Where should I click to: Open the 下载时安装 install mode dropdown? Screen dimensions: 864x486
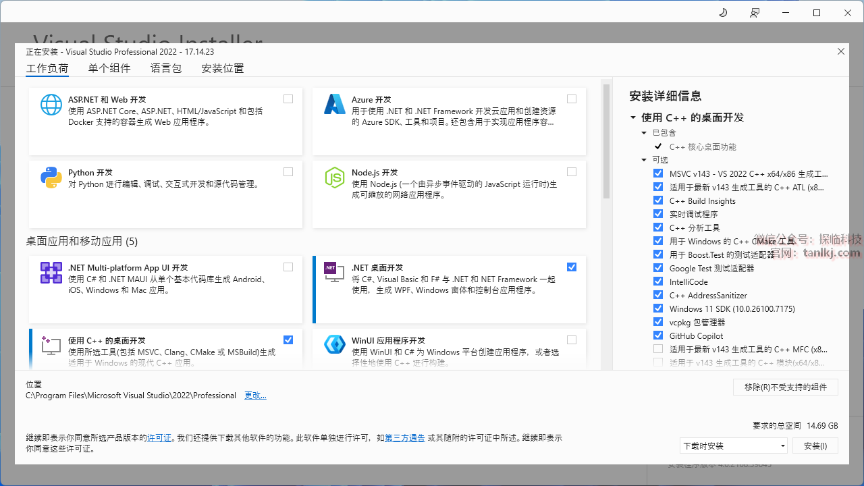pyautogui.click(x=734, y=446)
